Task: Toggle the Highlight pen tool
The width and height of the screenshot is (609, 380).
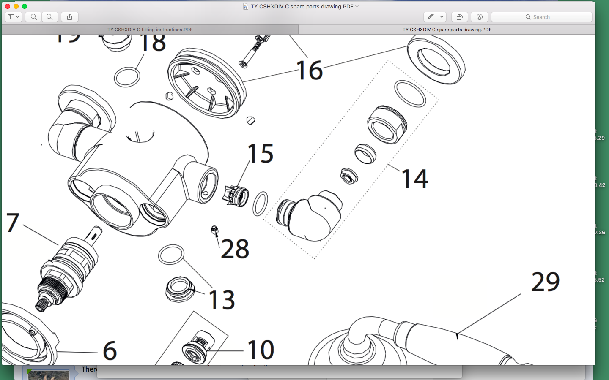Action: [x=431, y=17]
